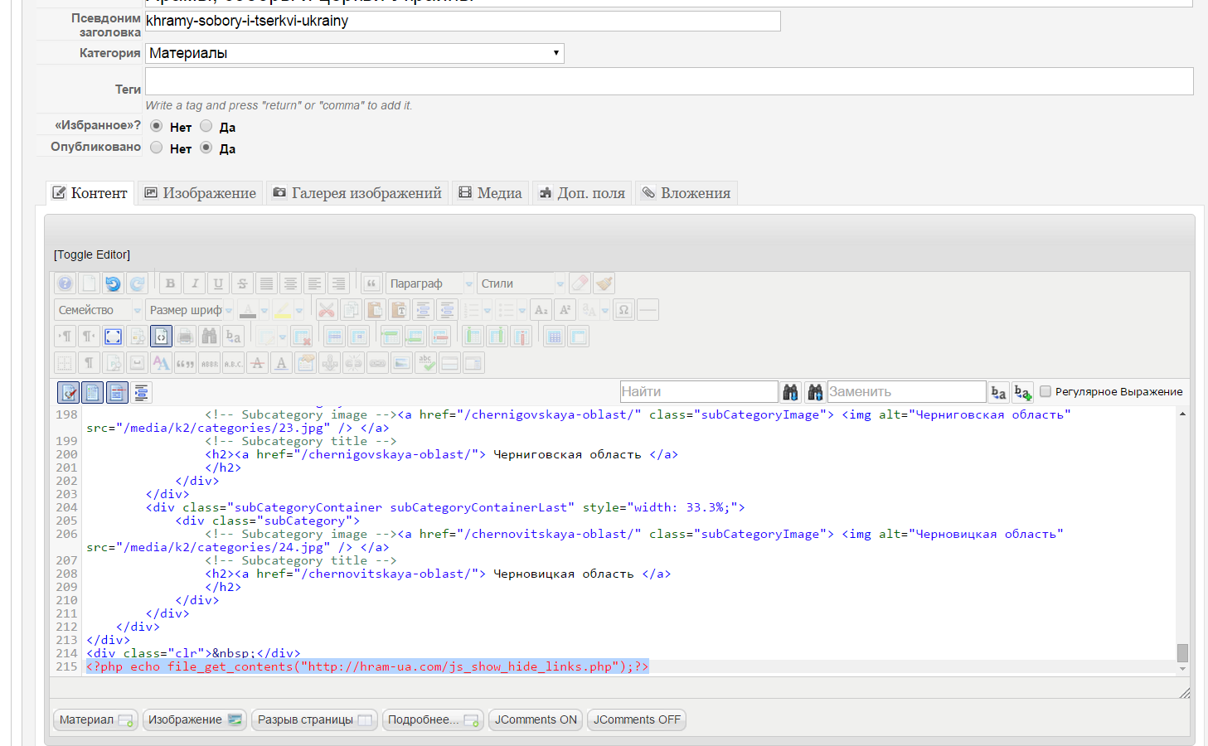Screen dimensions: 1208x746
Task: Click the JComments ON button
Action: click(x=536, y=719)
